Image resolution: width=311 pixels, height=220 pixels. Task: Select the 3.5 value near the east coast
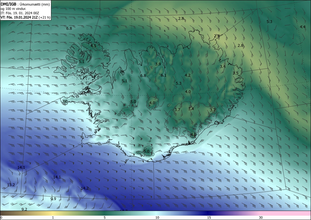coord(235,73)
